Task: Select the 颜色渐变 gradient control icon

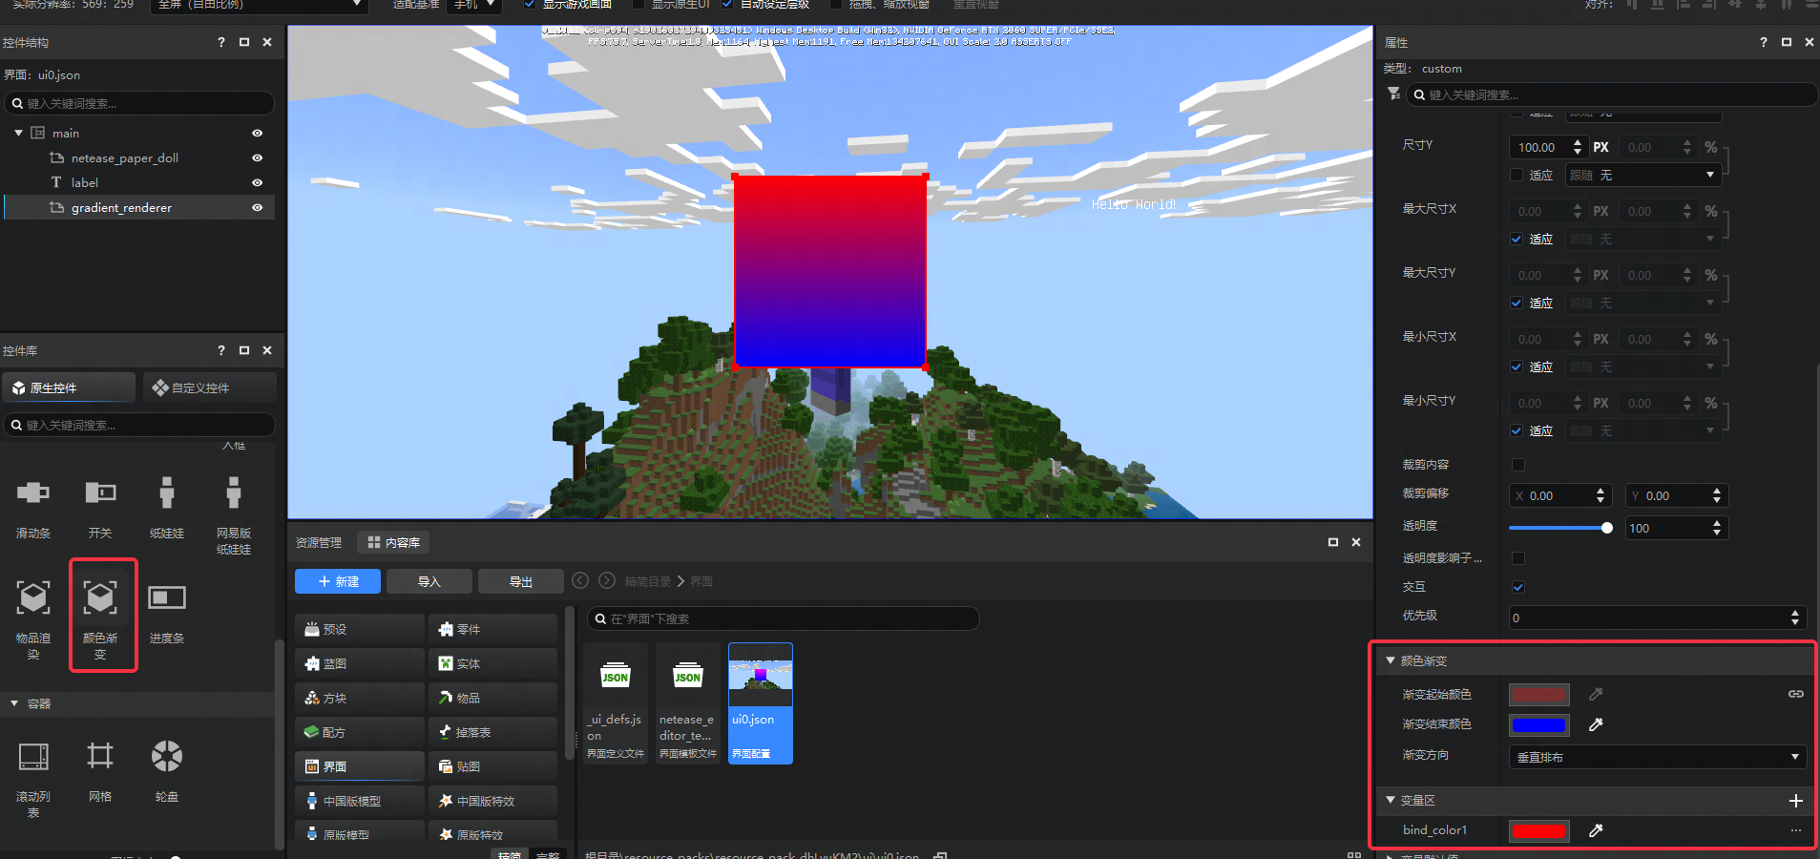Action: coord(100,597)
